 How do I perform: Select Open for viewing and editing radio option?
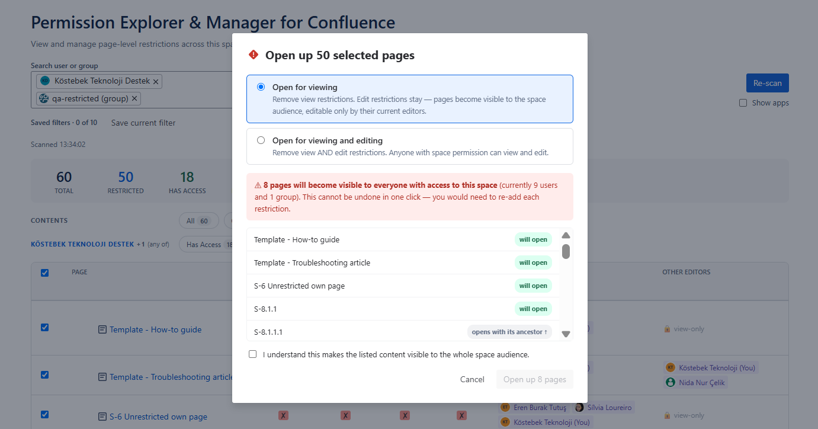[261, 140]
